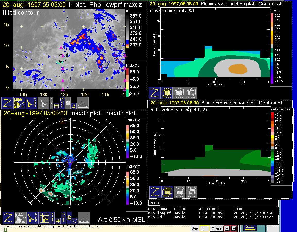297x232 pixels.
Task: Open the hrs time units dropdown
Action: [x=217, y=229]
